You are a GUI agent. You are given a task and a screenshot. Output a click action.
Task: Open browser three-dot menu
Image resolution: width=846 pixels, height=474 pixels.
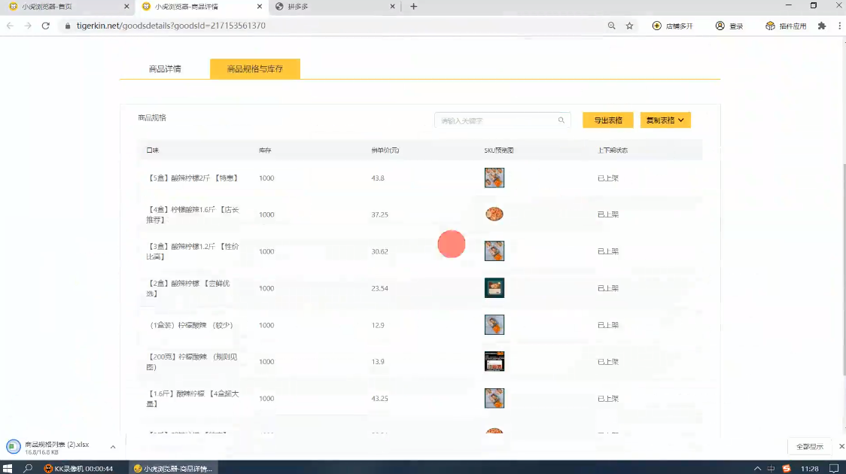click(837, 26)
